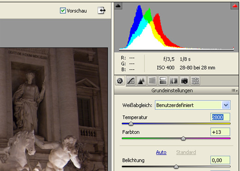Open the Basic settings aperture tab
The image size is (240, 171).
tap(120, 81)
